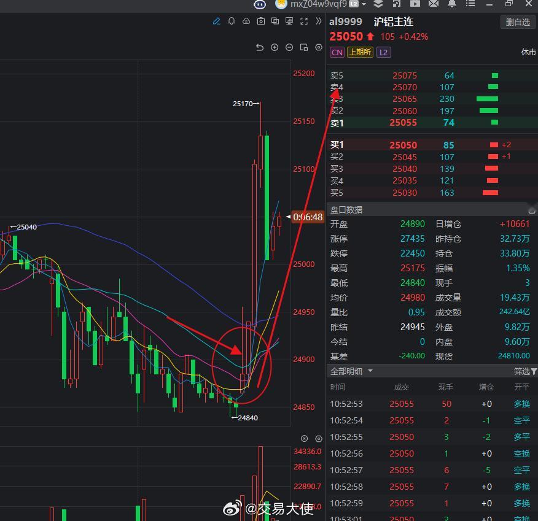Enter fullscreen mode with the expand icon
This screenshot has width=538, height=521.
[304, 21]
